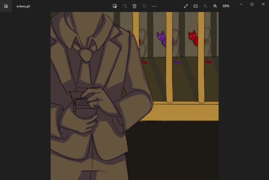Image resolution: width=269 pixels, height=180 pixels.
Task: Delete bribery.gif using the trash icon
Action: [x=134, y=6]
